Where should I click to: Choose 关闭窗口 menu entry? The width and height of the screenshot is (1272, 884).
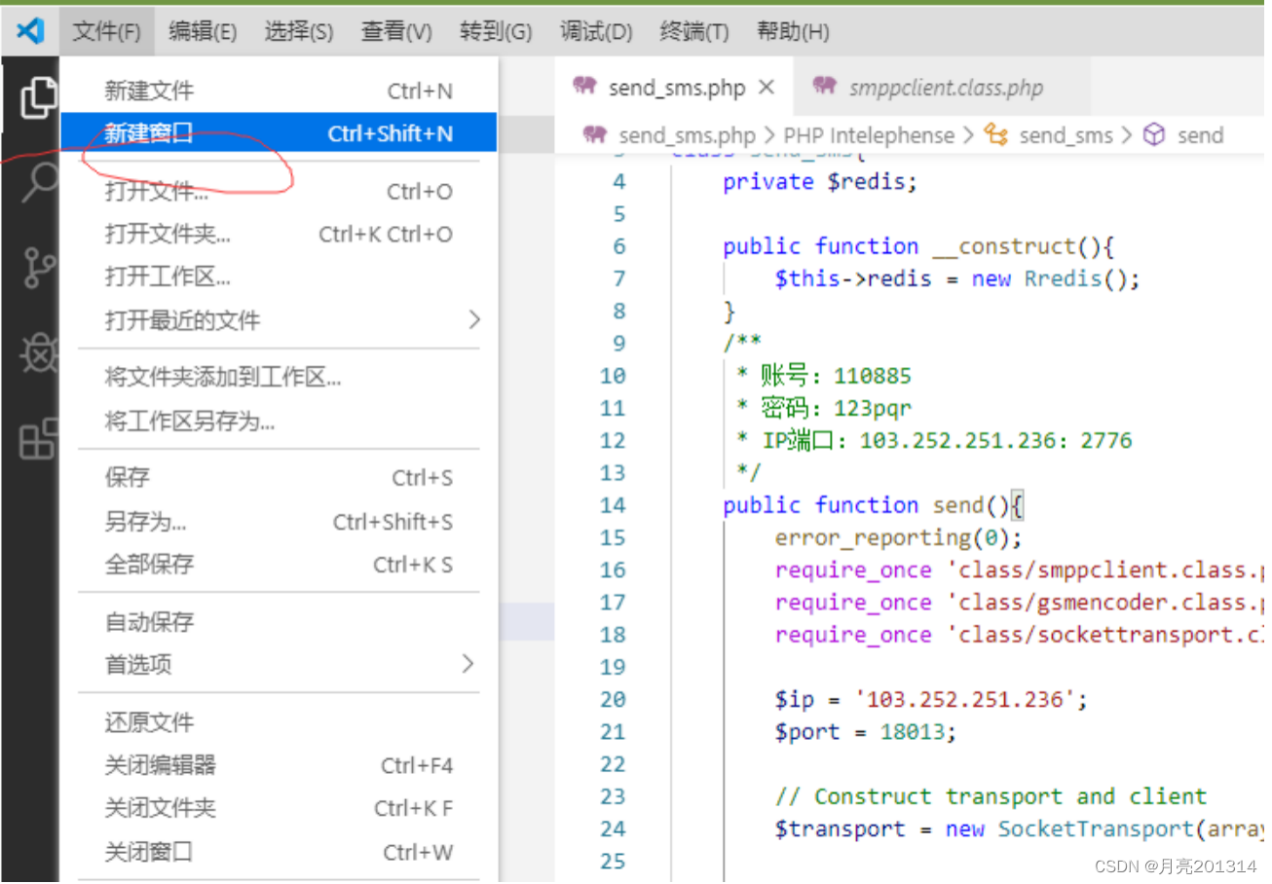pos(279,852)
